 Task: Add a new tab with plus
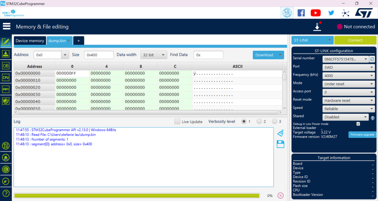point(79,41)
